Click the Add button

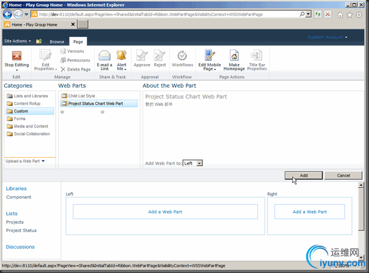tap(304, 175)
